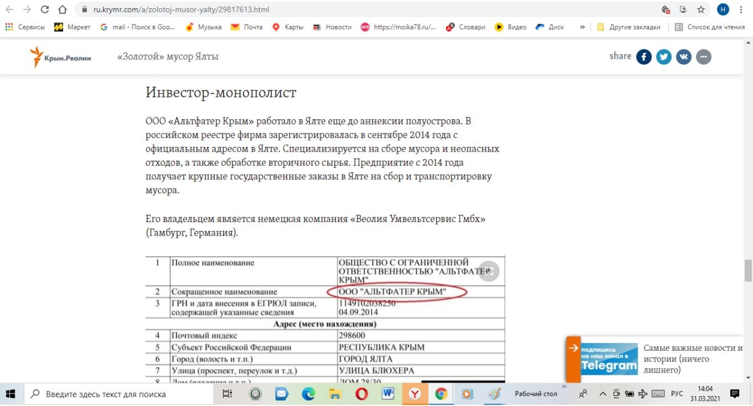Open the Mail app from taskbar

(x=282, y=394)
